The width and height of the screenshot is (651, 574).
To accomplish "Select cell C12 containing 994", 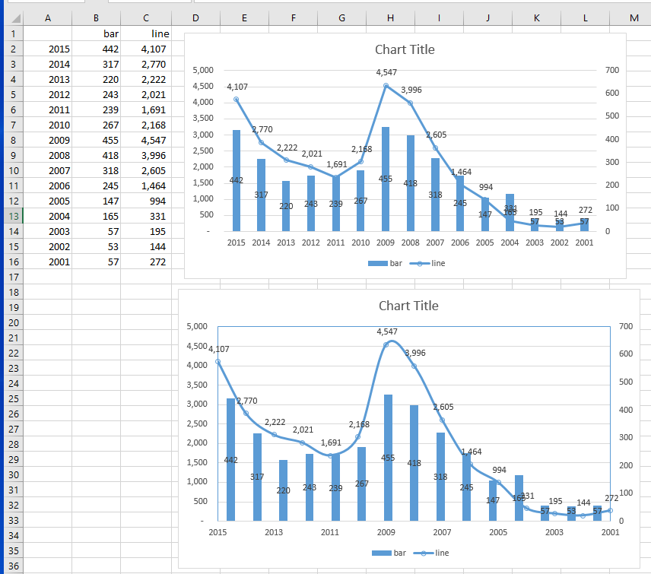I will (146, 201).
